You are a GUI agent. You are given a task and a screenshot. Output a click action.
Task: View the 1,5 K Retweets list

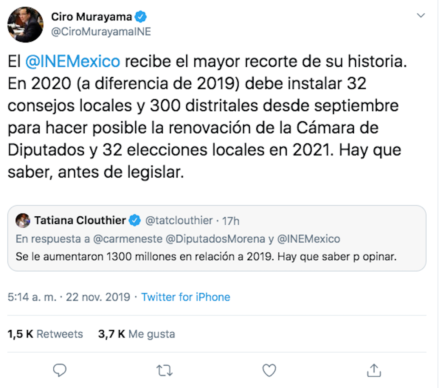click(45, 334)
